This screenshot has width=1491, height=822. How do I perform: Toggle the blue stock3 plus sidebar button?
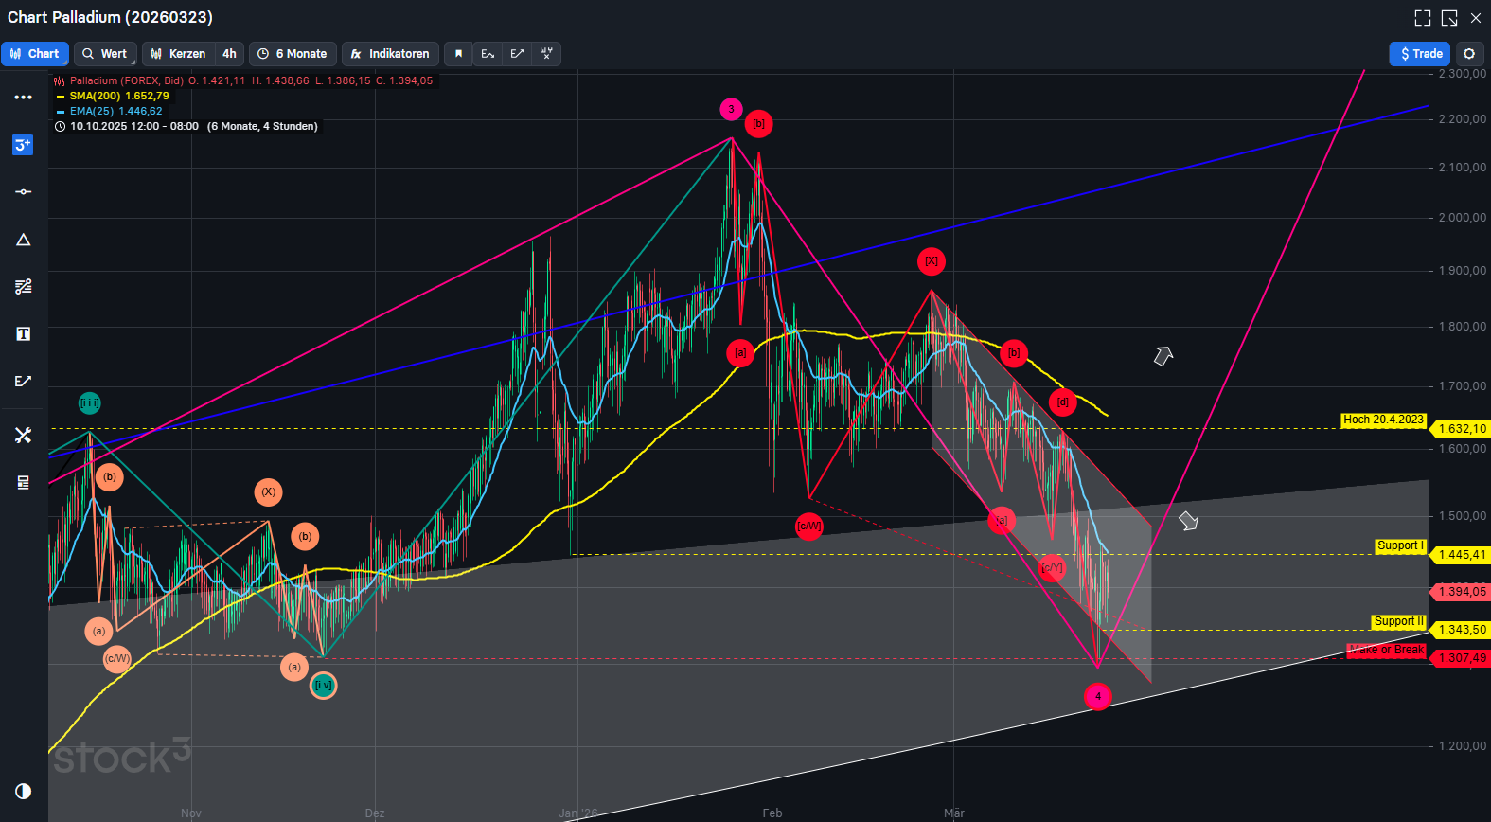pyautogui.click(x=23, y=145)
